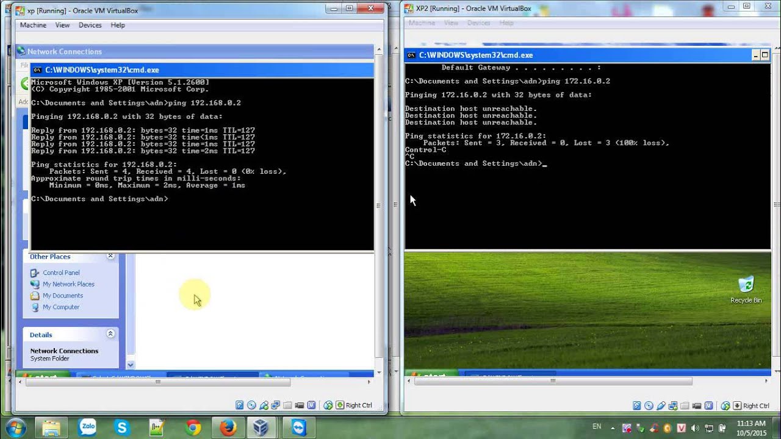Click shared folders icon in XP2 VM status bar

(x=685, y=405)
